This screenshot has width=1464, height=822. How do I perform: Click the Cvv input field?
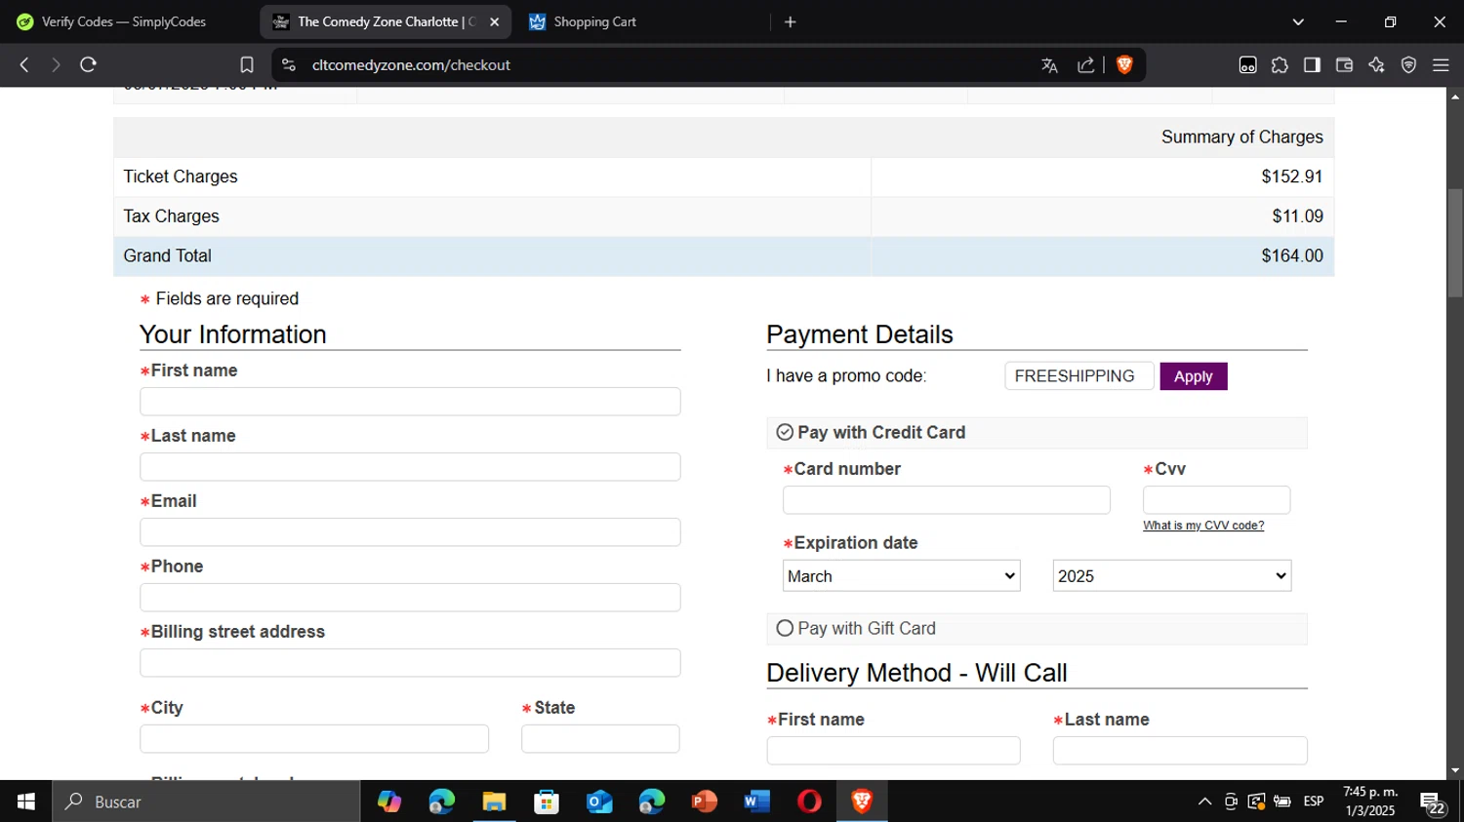tap(1217, 500)
